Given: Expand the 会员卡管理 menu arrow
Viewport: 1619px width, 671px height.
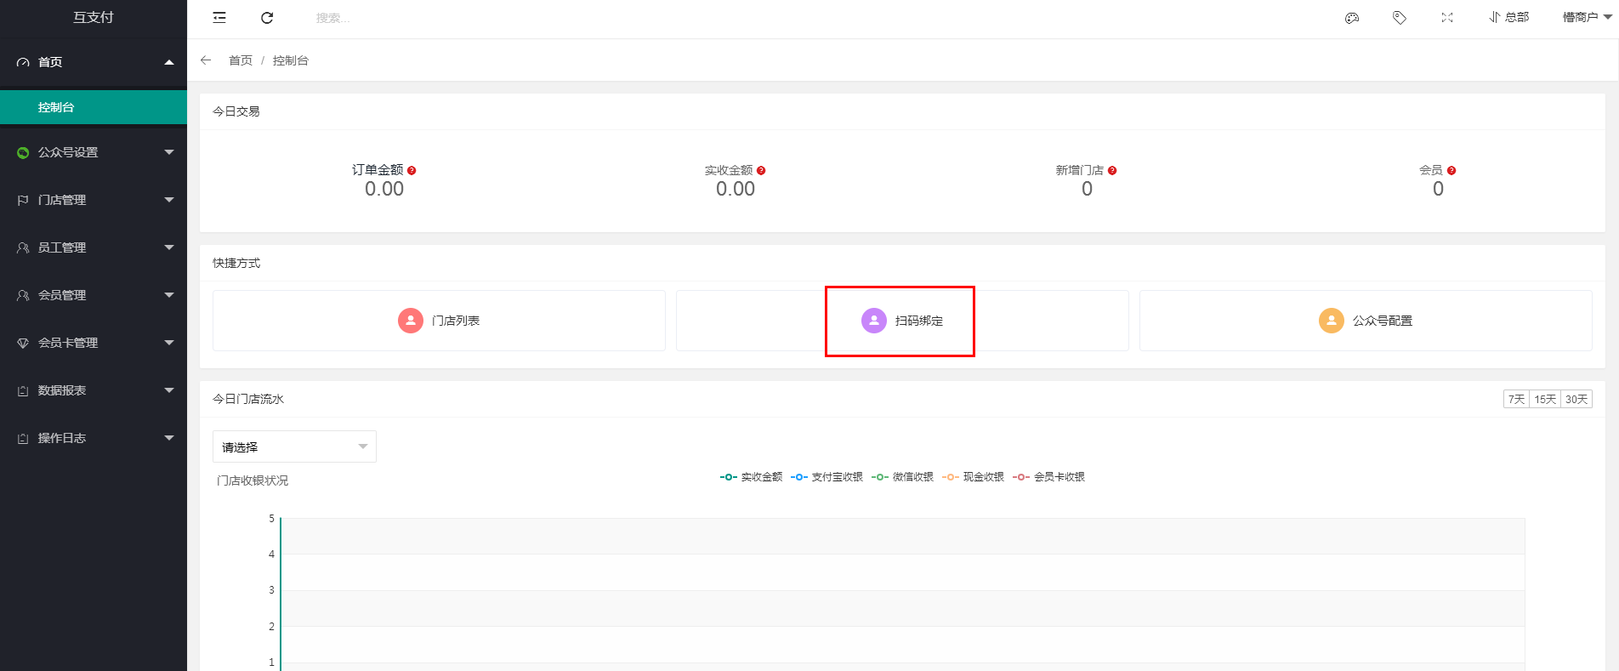Looking at the screenshot, I should pyautogui.click(x=169, y=343).
